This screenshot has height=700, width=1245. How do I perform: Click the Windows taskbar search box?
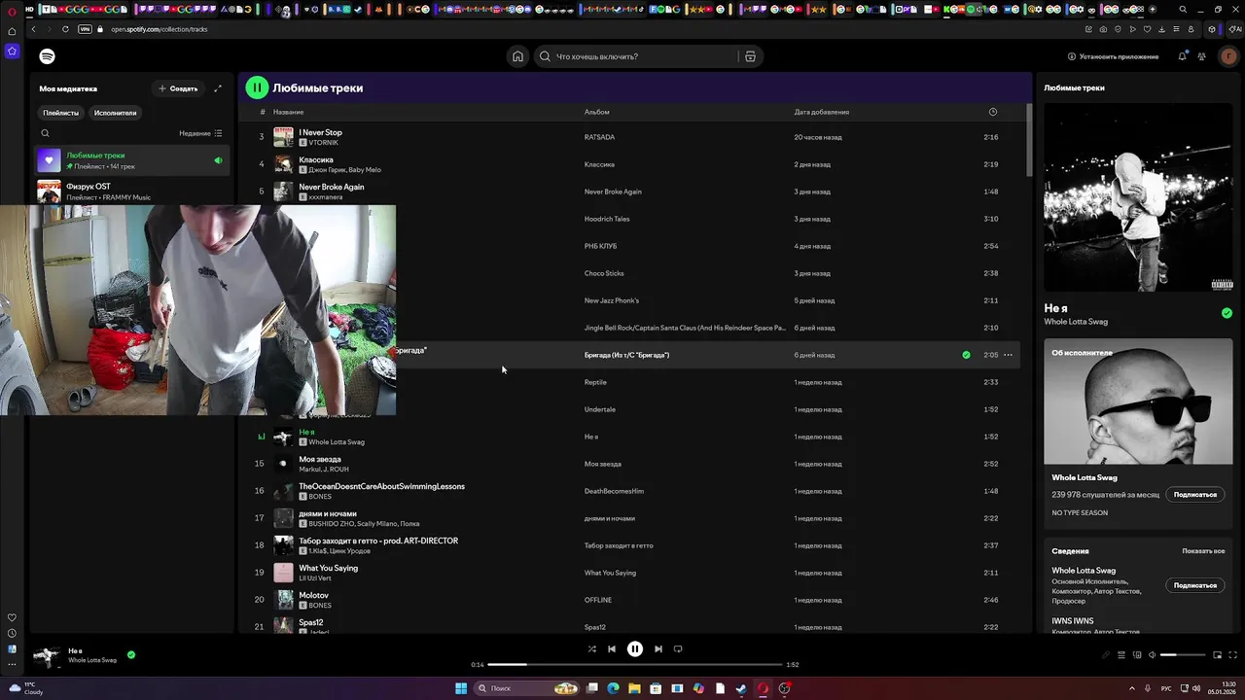click(526, 688)
